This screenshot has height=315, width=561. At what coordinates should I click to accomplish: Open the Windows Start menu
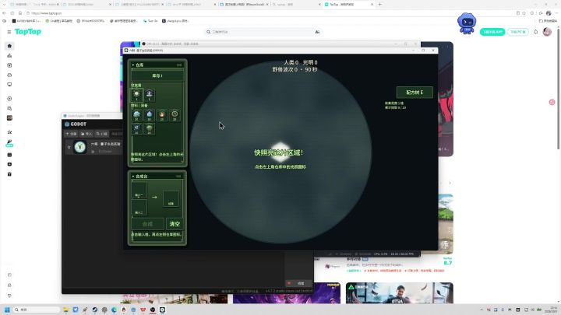(x=7, y=310)
